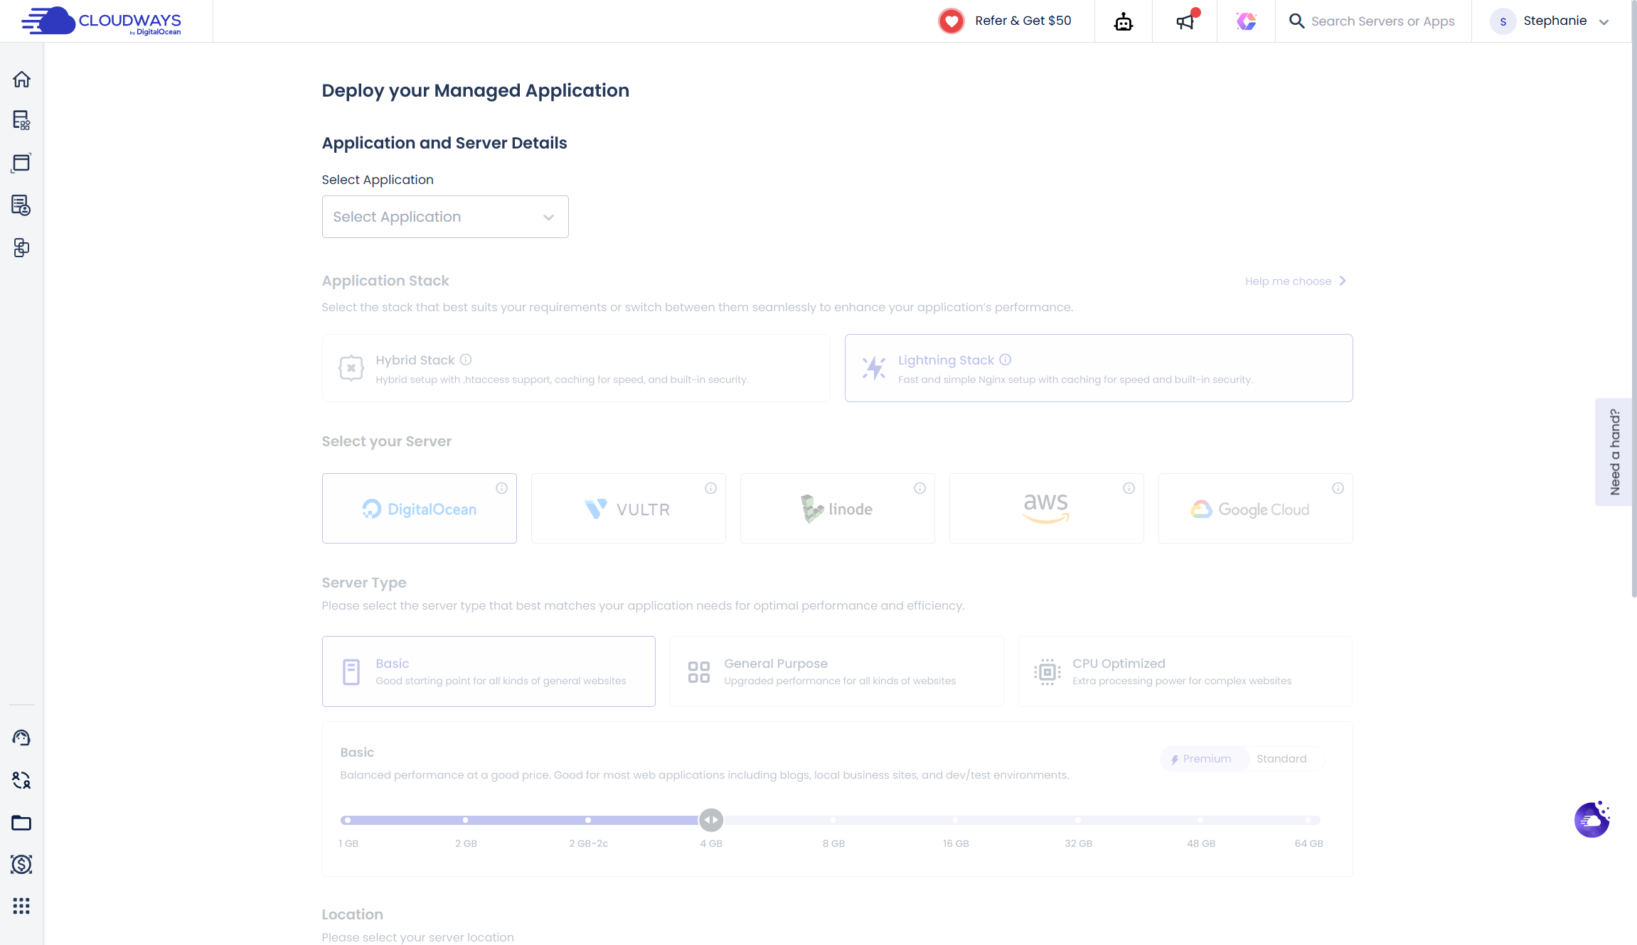The image size is (1637, 945).
Task: Click the robot assistant icon in header
Action: click(x=1124, y=21)
